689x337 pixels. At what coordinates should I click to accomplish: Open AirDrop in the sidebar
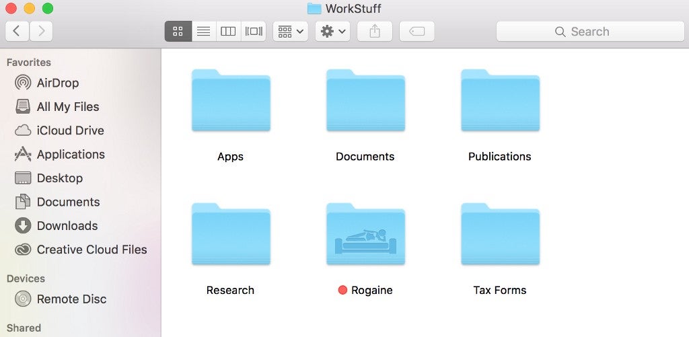(81, 83)
